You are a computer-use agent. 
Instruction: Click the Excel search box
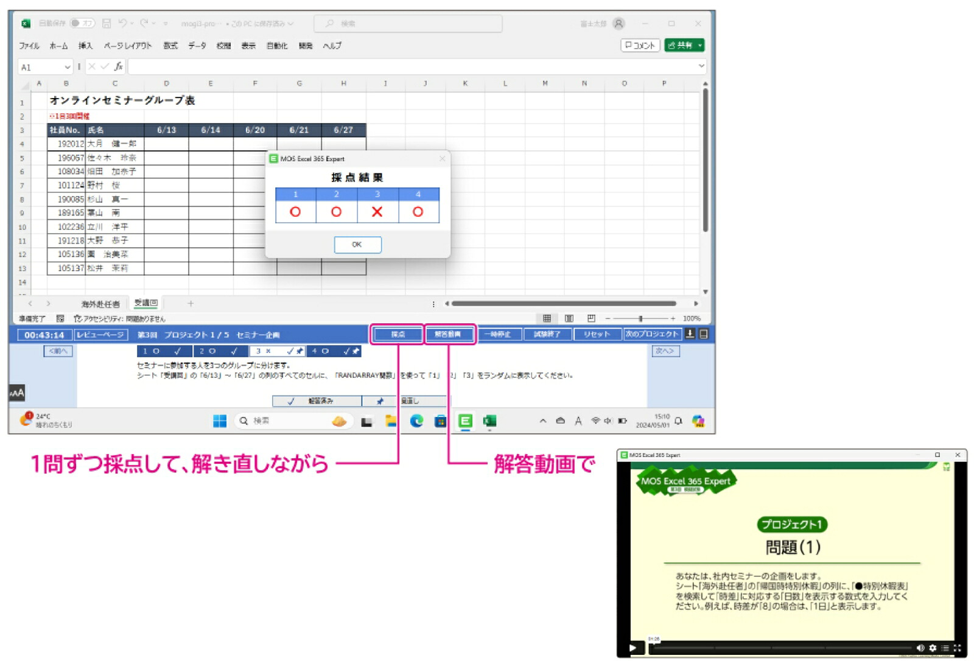(408, 24)
